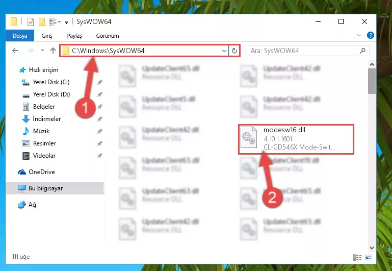The height and width of the screenshot is (271, 392).
Task: Click the pin icon next to Yerel Disk (C:)
Action: pyautogui.click(x=100, y=82)
